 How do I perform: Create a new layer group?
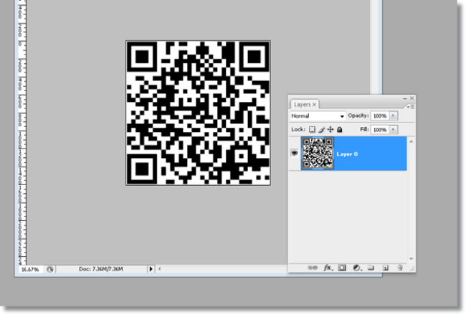point(371,268)
